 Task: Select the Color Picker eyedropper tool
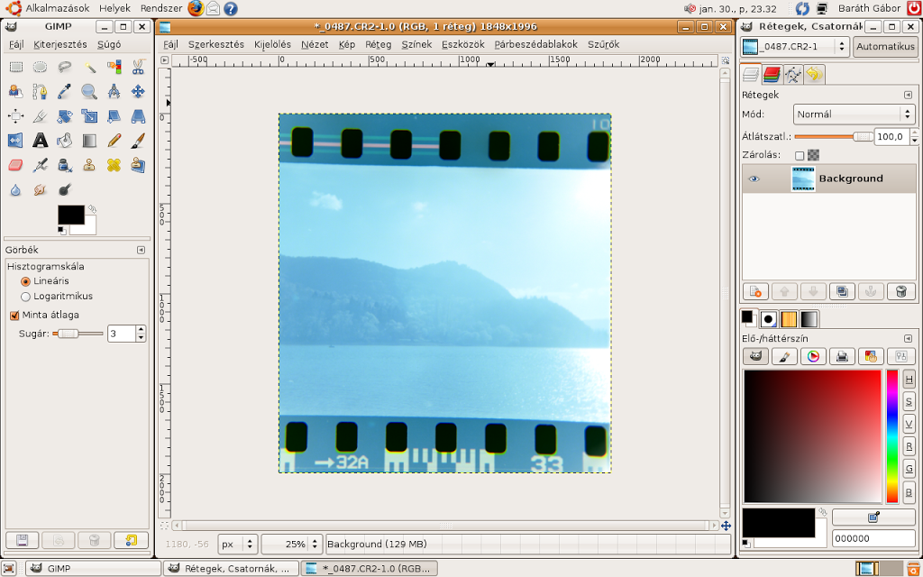[65, 92]
